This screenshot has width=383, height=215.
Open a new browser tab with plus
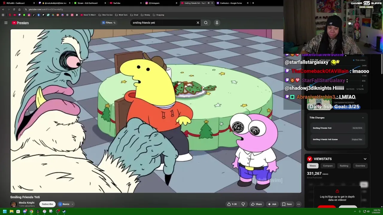[253, 3]
